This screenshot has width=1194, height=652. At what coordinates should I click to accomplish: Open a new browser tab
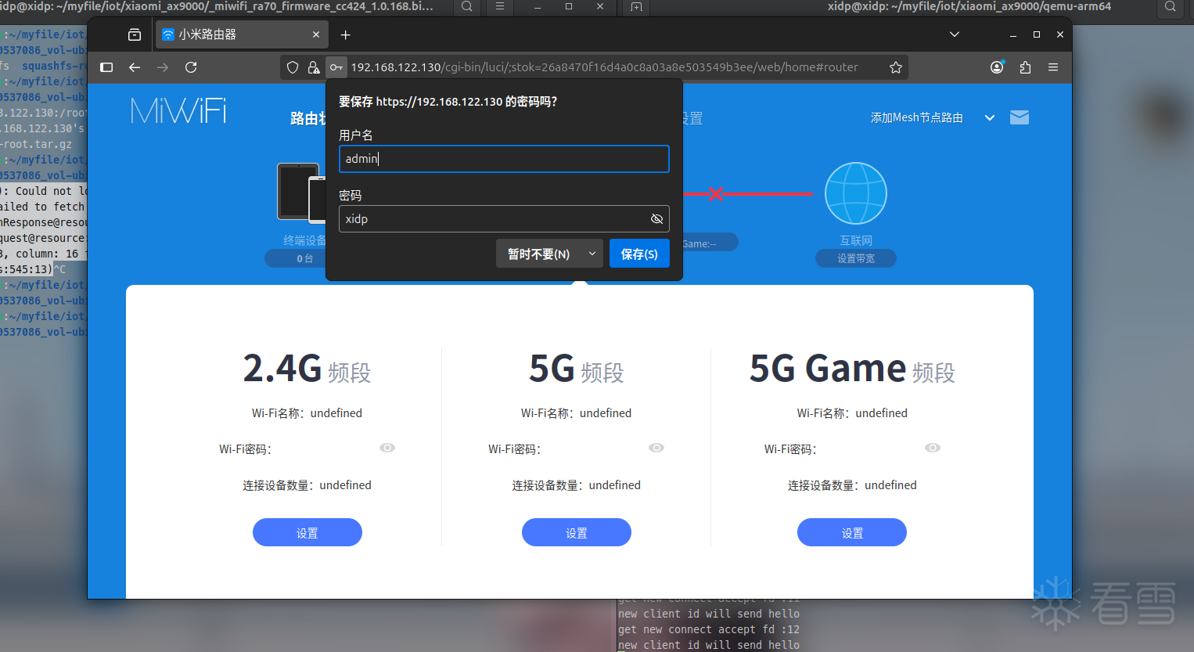point(346,34)
